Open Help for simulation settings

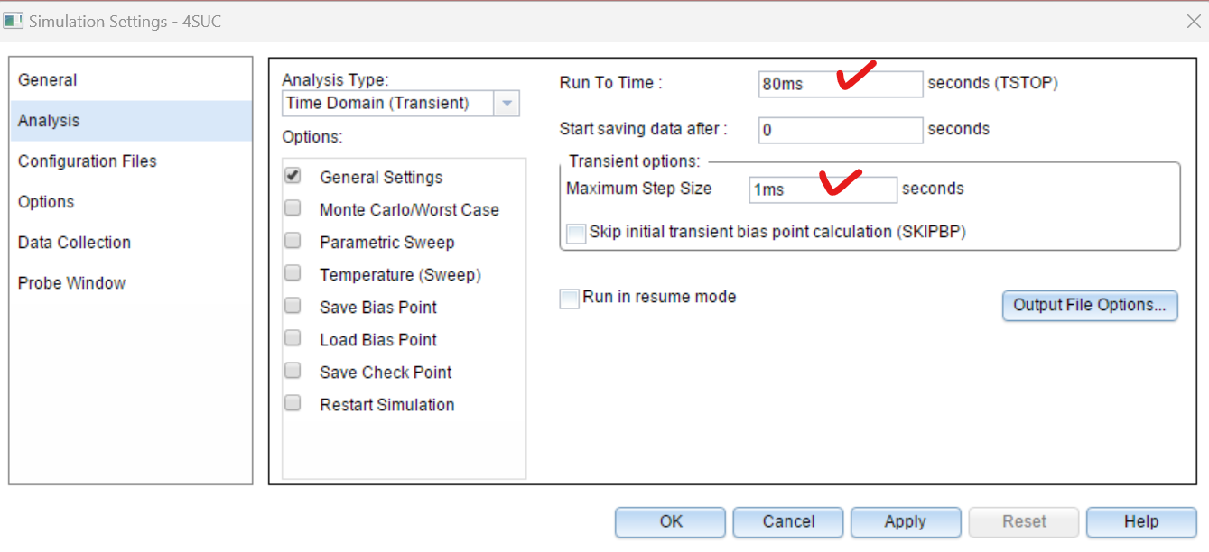[x=1141, y=522]
